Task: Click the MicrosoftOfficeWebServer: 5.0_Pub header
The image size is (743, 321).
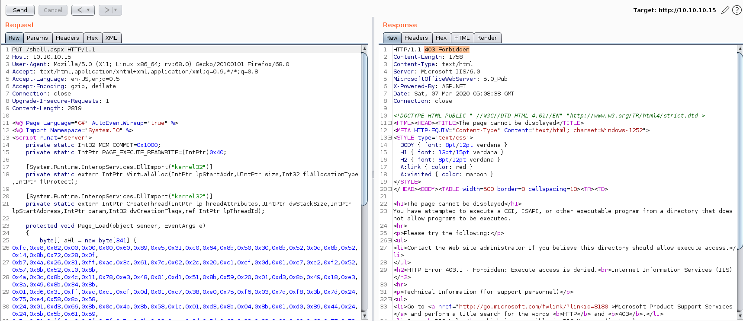Action: (x=450, y=79)
